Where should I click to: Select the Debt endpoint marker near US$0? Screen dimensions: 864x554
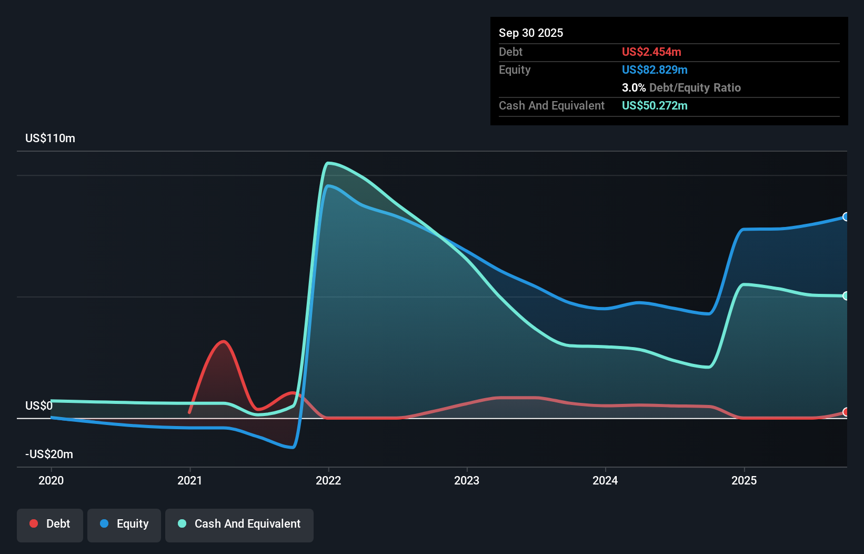[846, 412]
